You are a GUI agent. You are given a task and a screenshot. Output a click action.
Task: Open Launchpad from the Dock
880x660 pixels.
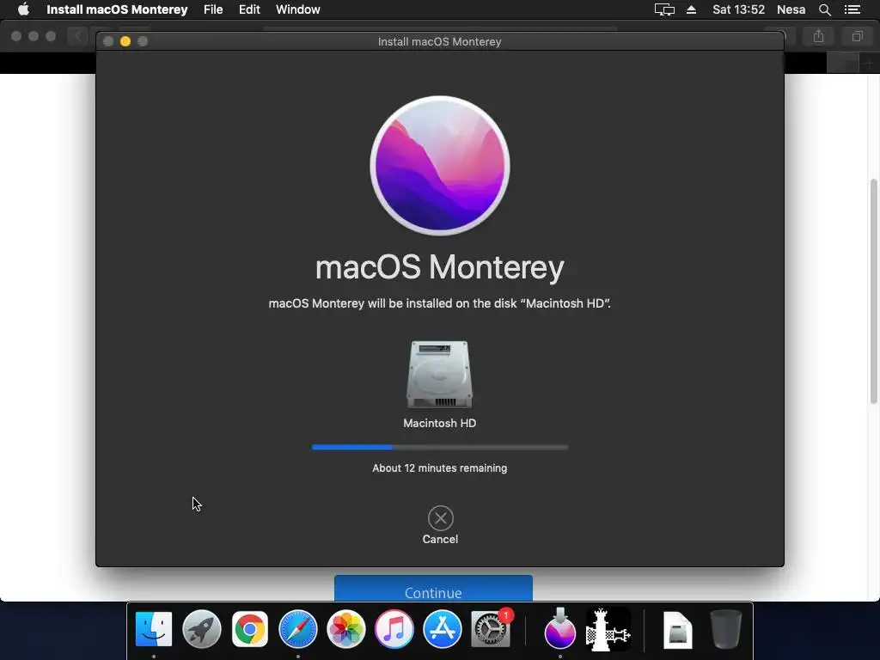201,628
